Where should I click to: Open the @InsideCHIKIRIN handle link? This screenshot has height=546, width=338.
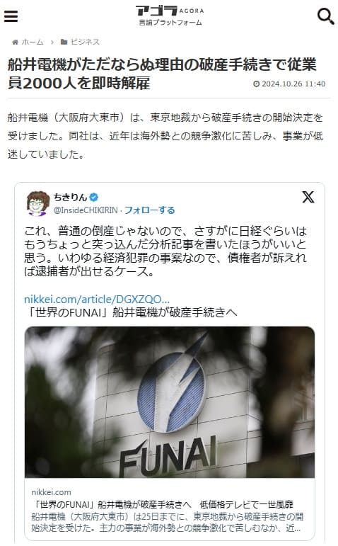pos(86,210)
